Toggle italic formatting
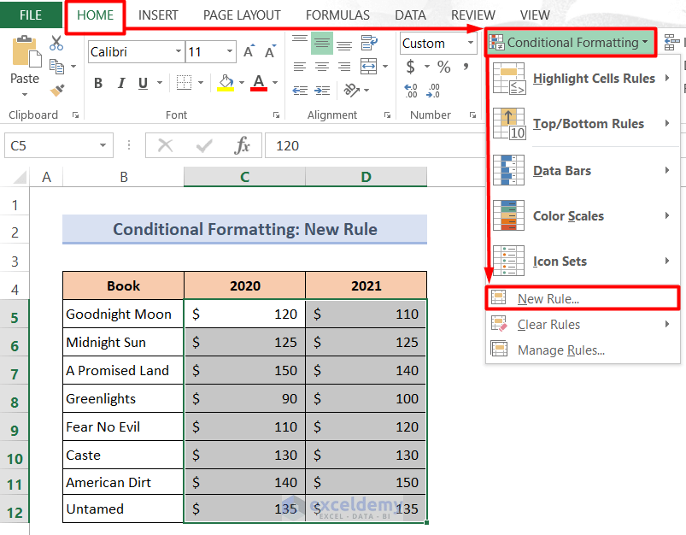686x535 pixels. [121, 83]
